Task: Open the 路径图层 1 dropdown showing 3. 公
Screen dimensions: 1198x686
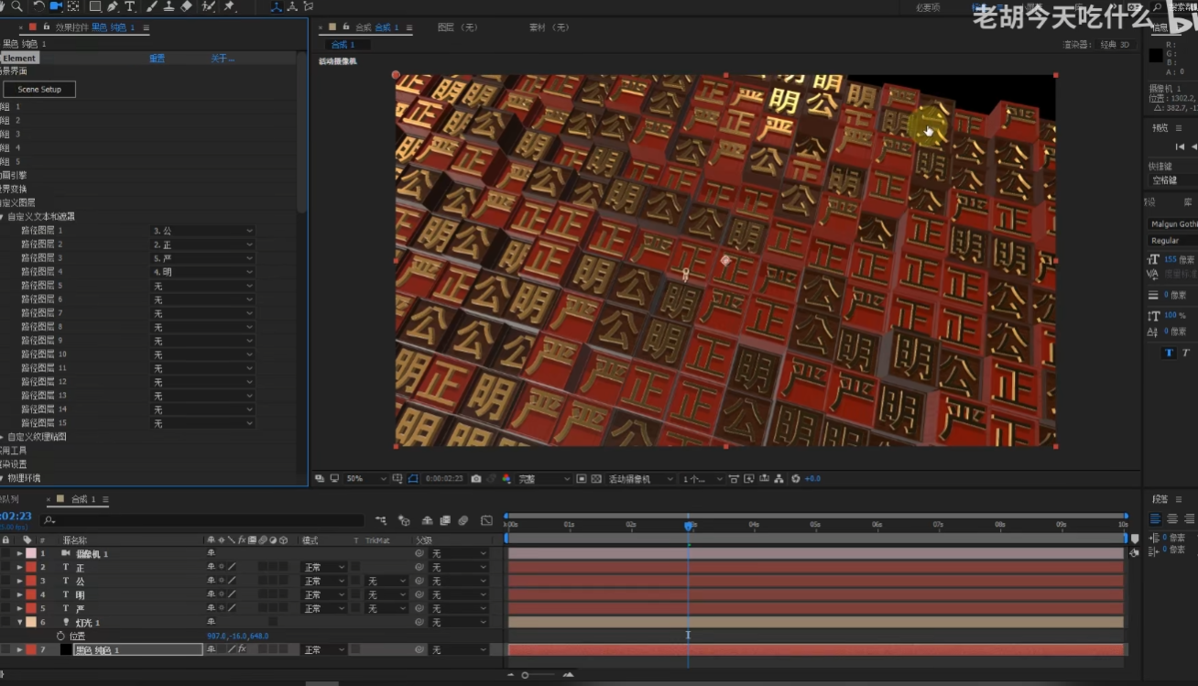Action: [x=201, y=231]
